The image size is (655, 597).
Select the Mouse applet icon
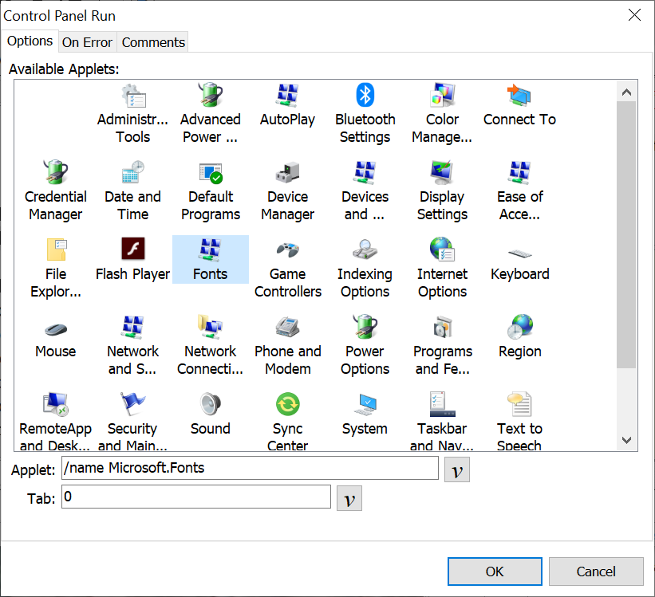tap(55, 327)
